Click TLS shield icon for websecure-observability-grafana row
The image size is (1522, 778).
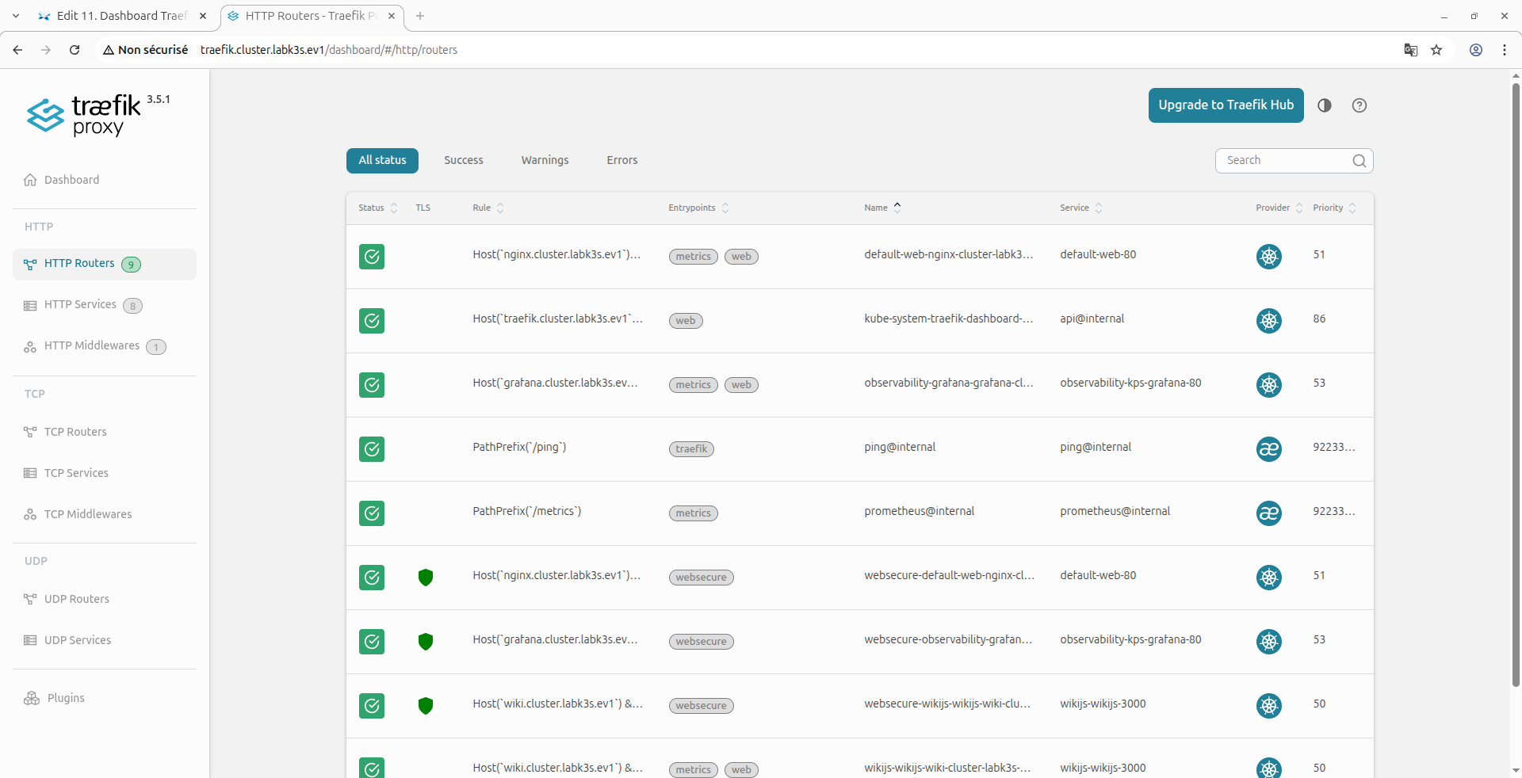click(x=426, y=642)
